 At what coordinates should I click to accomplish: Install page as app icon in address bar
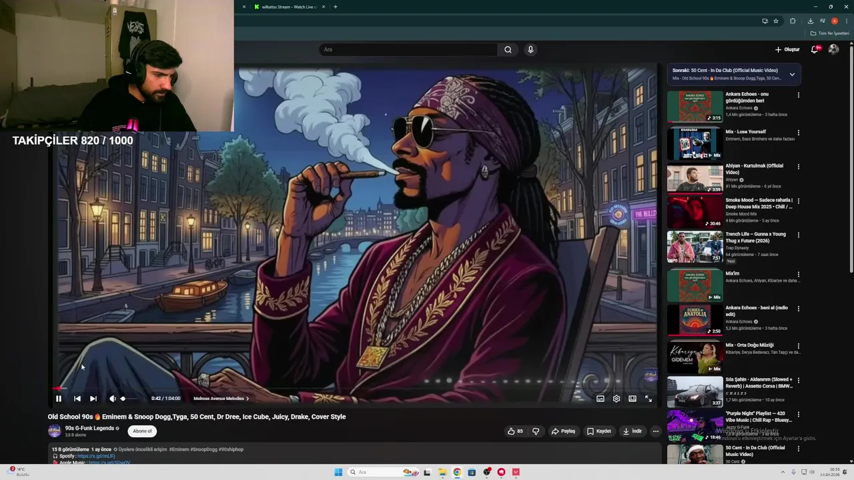[765, 21]
